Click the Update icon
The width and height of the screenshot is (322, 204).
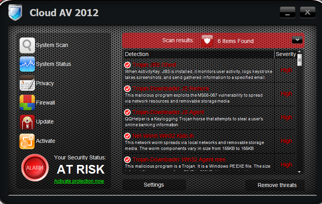point(27,122)
